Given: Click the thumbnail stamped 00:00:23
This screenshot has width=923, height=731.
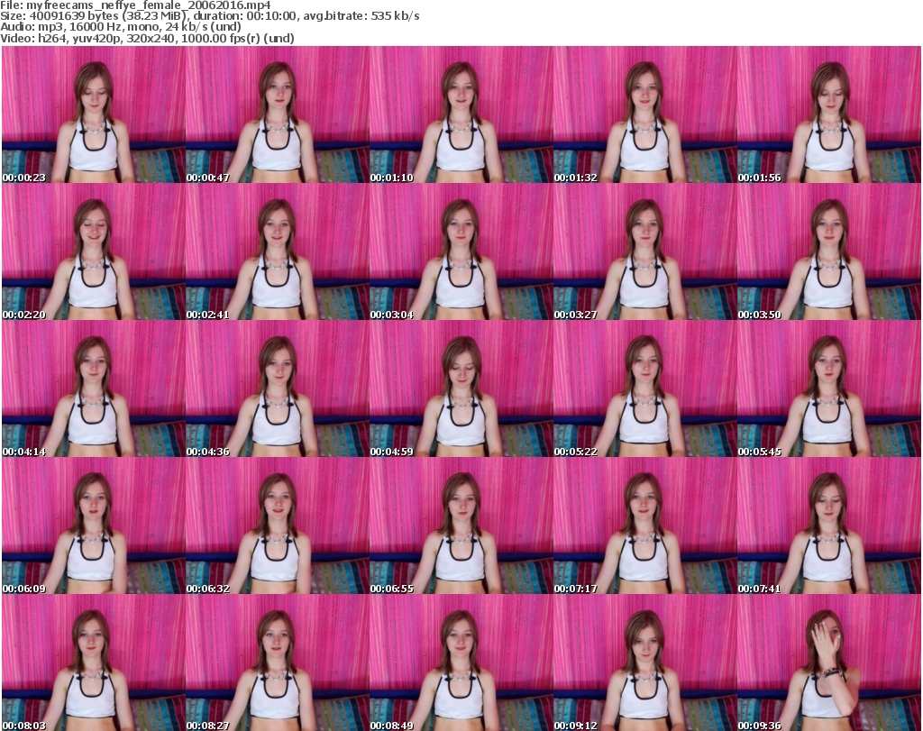Looking at the screenshot, I should 94,114.
